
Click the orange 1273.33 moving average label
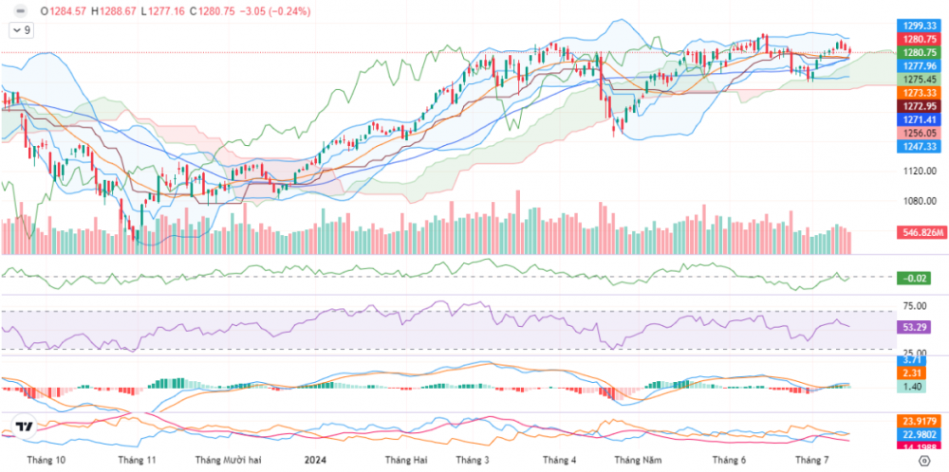tap(920, 93)
